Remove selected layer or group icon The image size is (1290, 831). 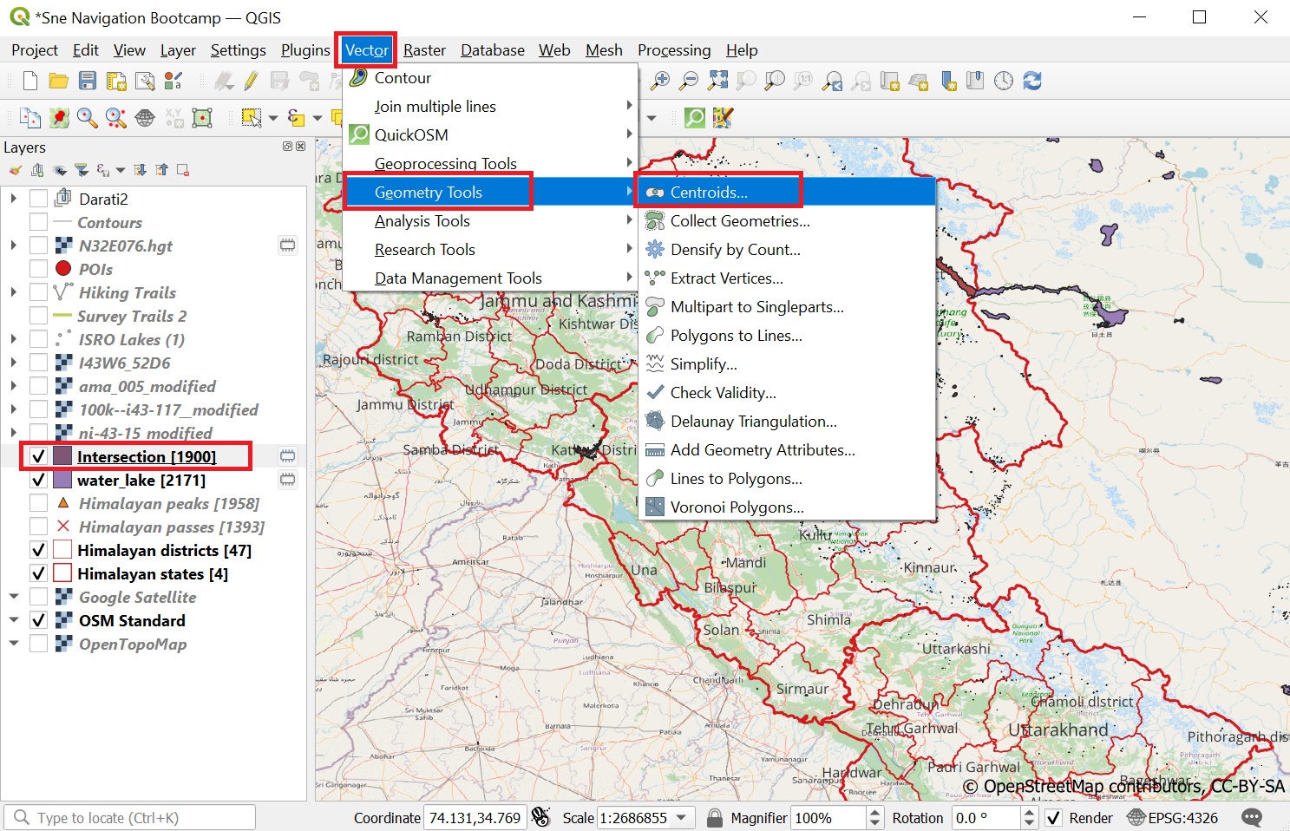[x=183, y=170]
